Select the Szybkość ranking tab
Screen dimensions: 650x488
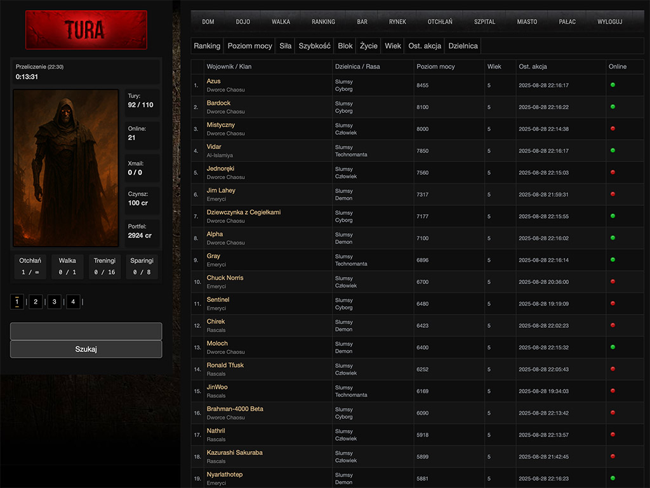pyautogui.click(x=314, y=46)
